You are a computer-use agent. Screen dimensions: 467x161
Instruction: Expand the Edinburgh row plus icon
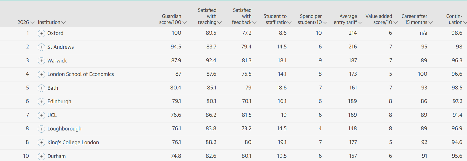[x=41, y=102]
